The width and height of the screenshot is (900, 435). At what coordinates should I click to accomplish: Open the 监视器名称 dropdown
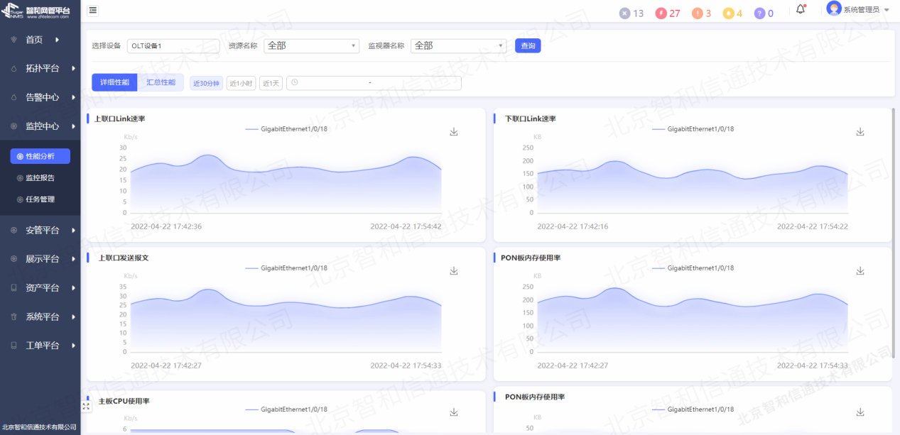tap(458, 45)
